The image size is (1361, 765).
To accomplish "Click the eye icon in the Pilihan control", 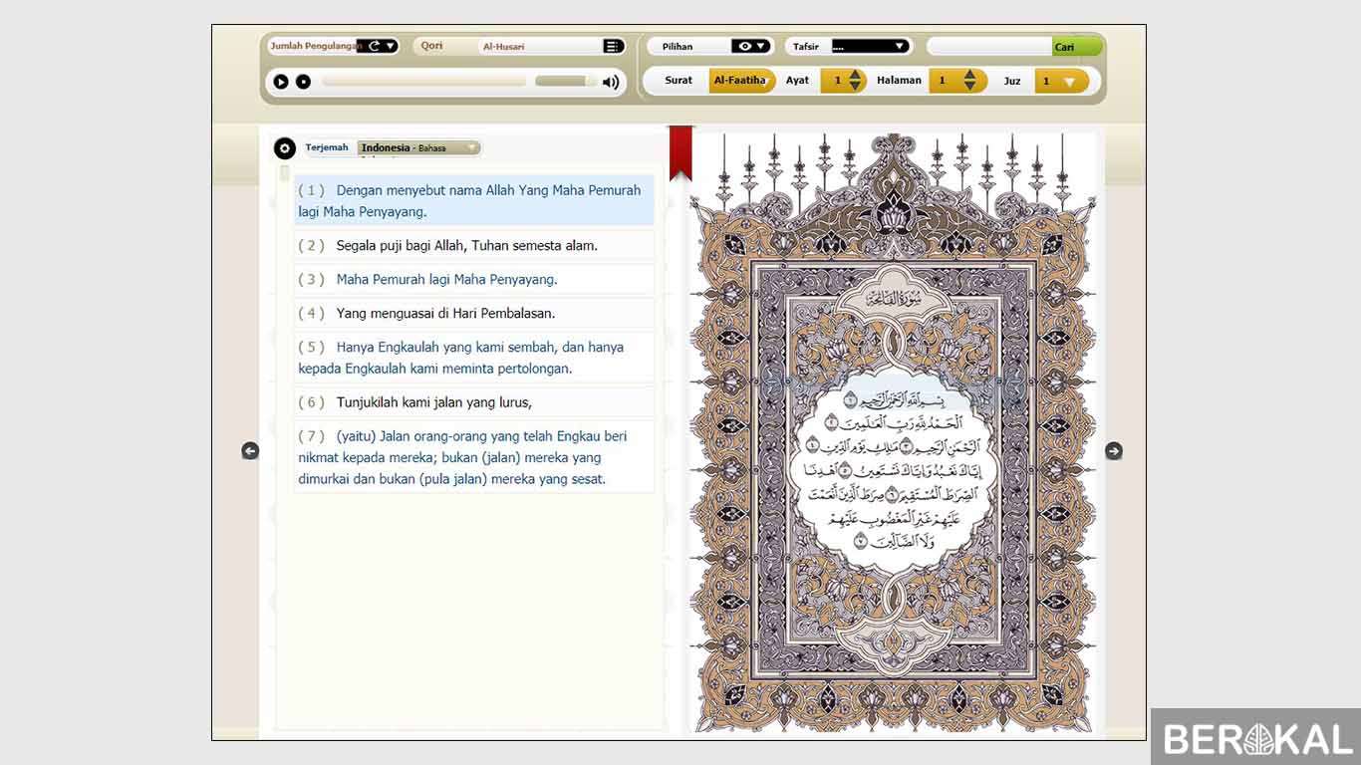I will [745, 45].
